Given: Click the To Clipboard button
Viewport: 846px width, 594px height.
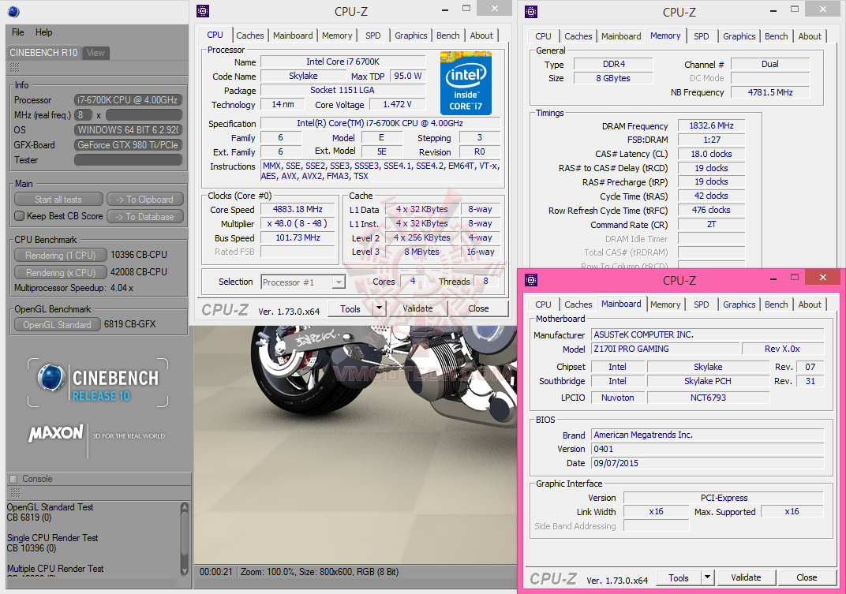Looking at the screenshot, I should pos(145,200).
